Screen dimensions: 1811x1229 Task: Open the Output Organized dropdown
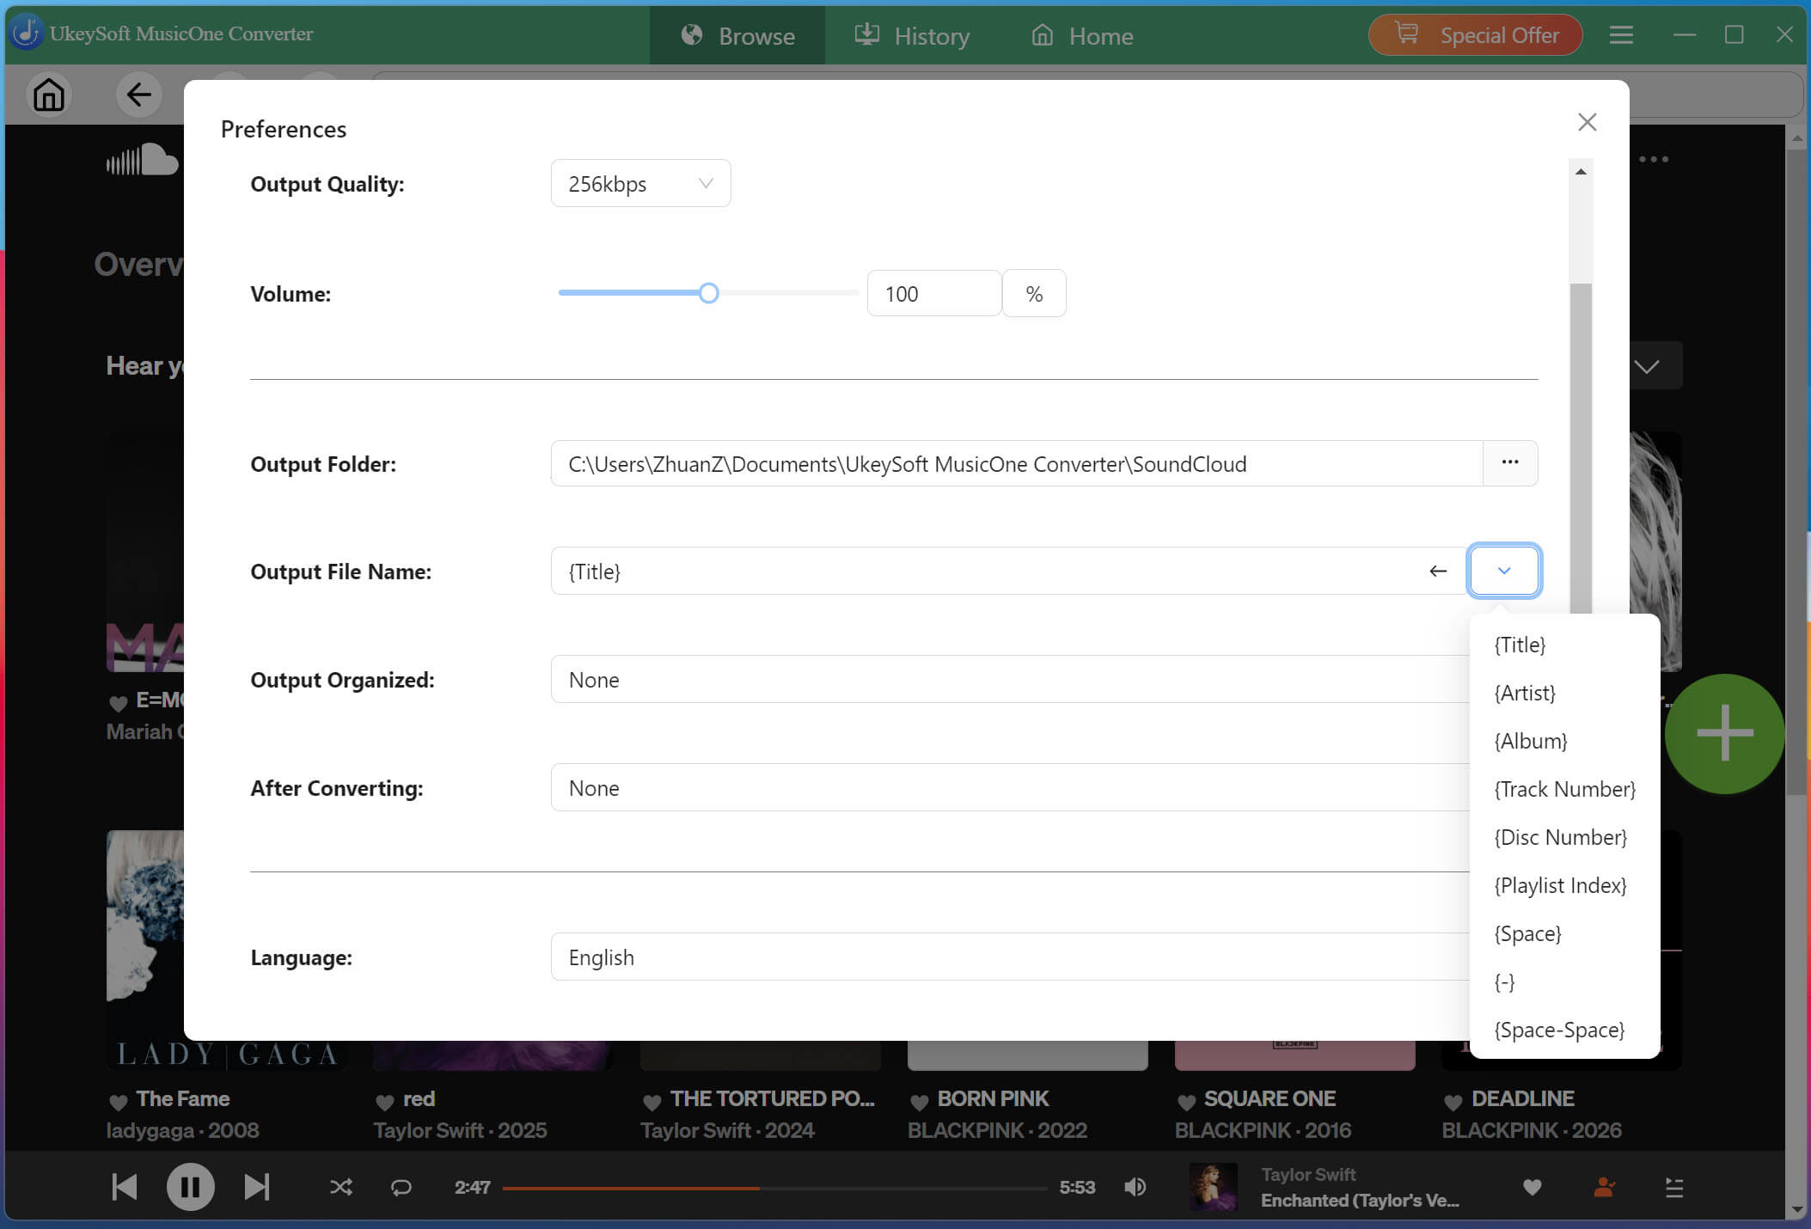tap(1010, 679)
